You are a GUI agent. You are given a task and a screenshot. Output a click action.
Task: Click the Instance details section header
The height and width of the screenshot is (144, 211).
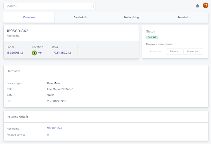tap(17, 117)
